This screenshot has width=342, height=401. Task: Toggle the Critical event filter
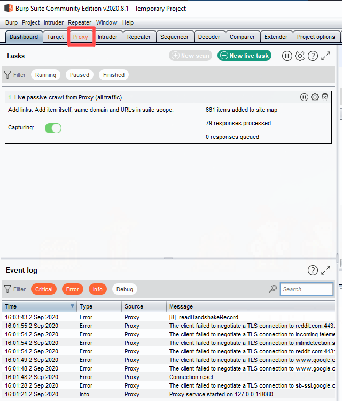[44, 289]
